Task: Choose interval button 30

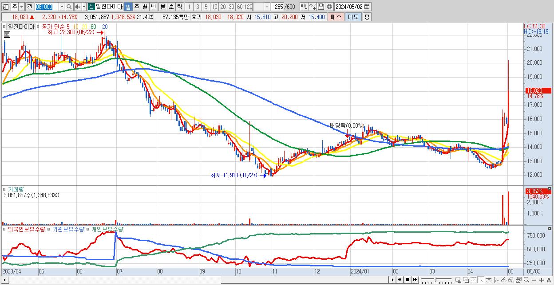Action: coord(231,7)
